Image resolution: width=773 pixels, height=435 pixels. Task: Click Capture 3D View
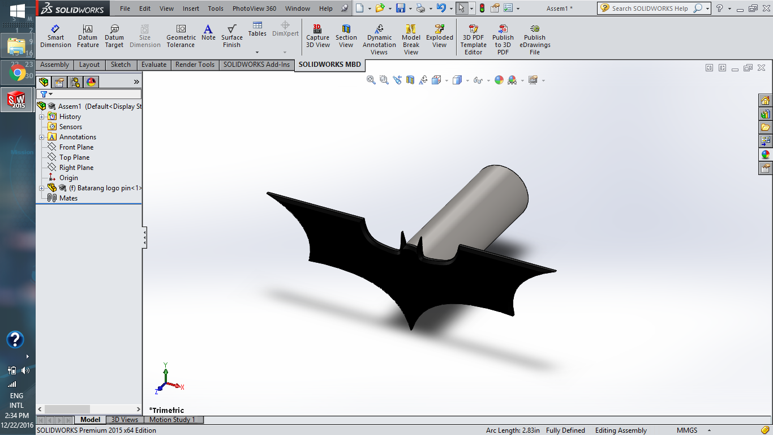pos(318,36)
